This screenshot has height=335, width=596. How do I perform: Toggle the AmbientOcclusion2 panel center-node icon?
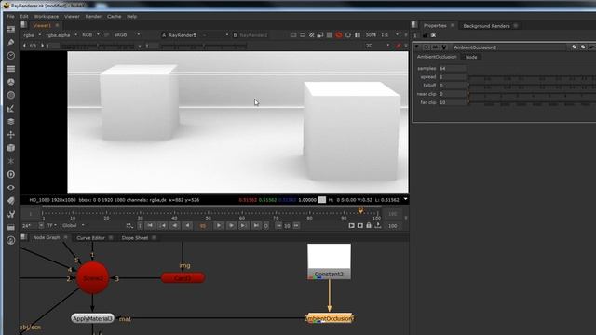(x=427, y=47)
